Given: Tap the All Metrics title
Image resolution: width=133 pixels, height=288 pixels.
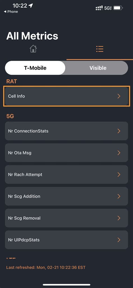Looking at the screenshot, I should 32,36.
